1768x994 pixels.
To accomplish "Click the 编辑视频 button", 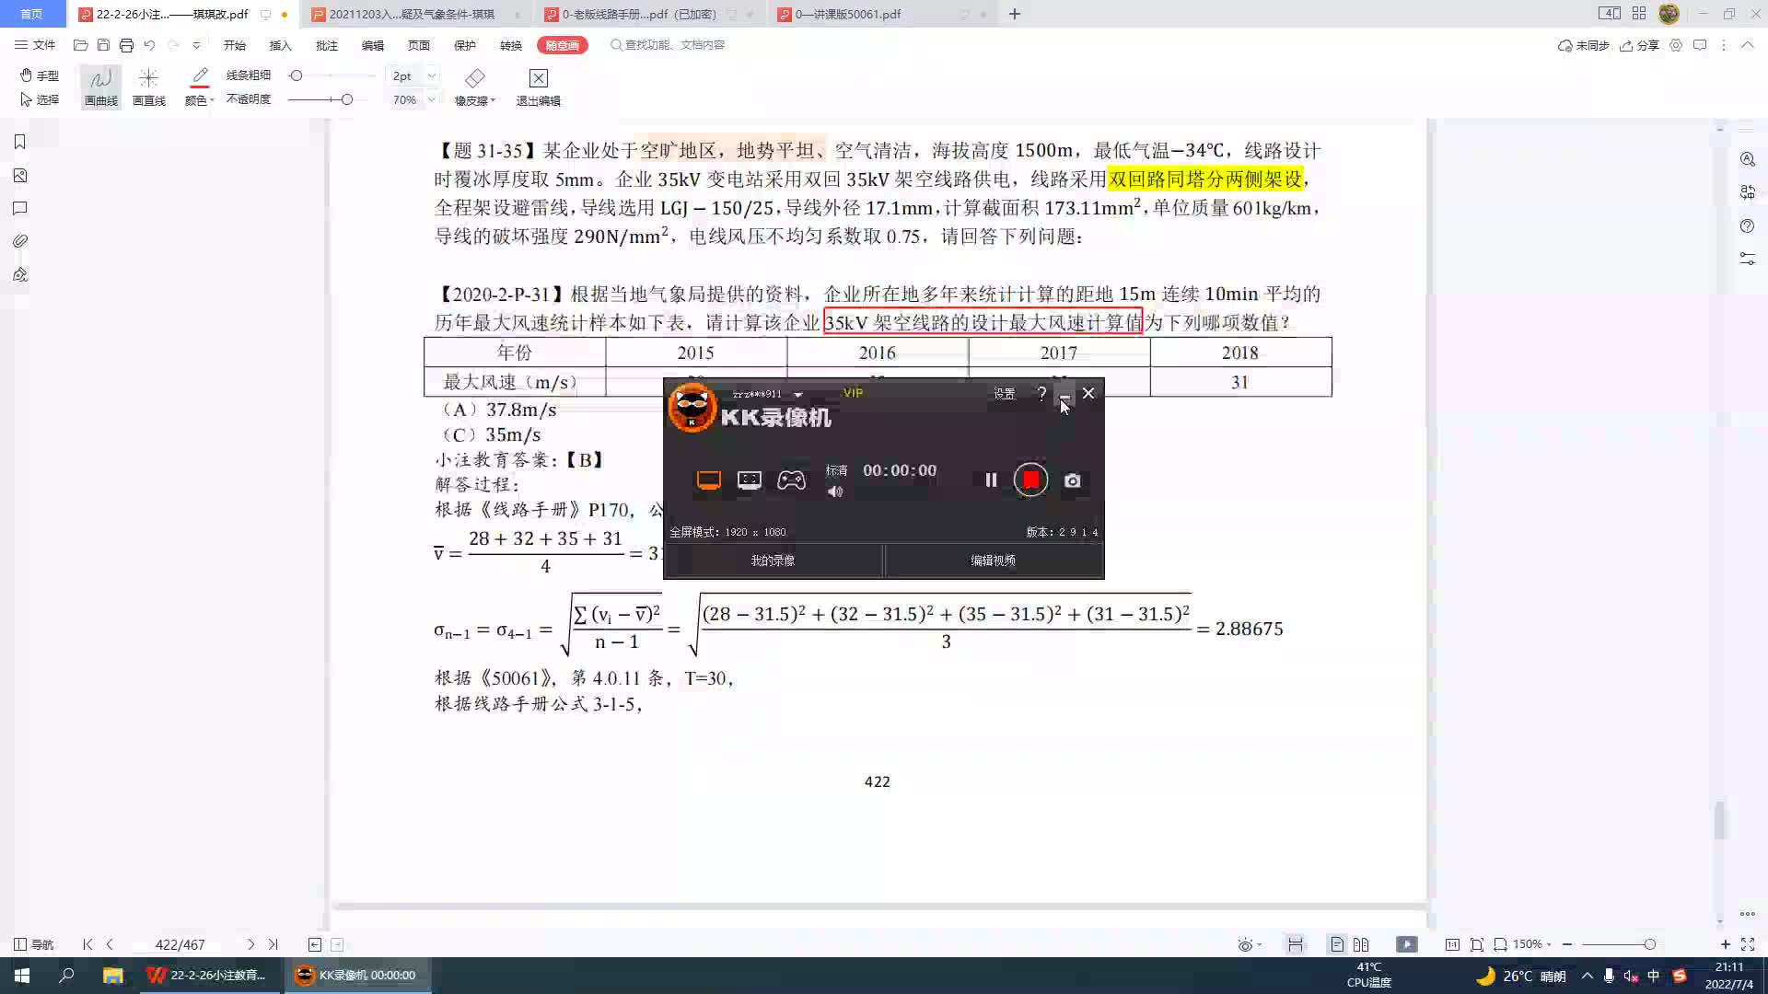I will [x=993, y=560].
